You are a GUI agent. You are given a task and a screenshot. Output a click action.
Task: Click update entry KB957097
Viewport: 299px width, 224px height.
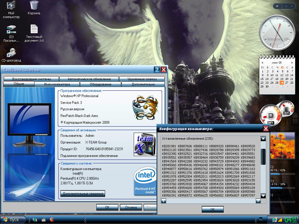coord(248,195)
